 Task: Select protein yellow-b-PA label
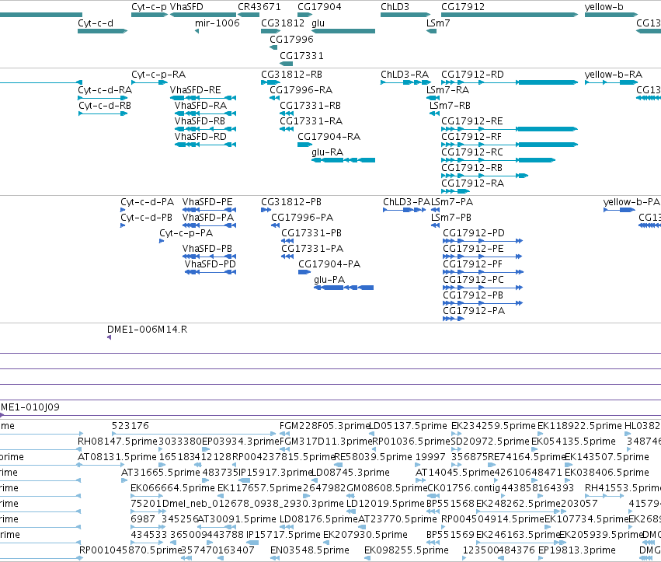pyautogui.click(x=631, y=203)
